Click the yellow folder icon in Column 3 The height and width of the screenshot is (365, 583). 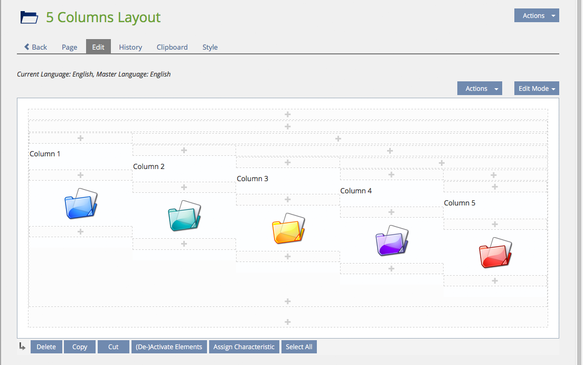coord(288,228)
